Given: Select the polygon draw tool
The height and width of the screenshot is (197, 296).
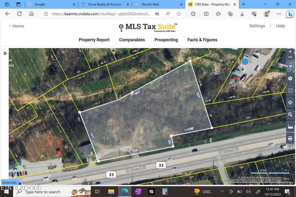Looking at the screenshot, I should [x=290, y=90].
